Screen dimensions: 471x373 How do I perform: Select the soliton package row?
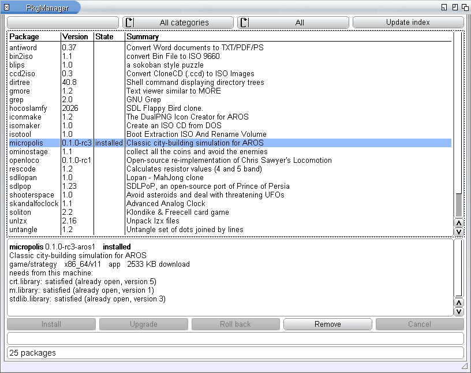[x=230, y=212]
